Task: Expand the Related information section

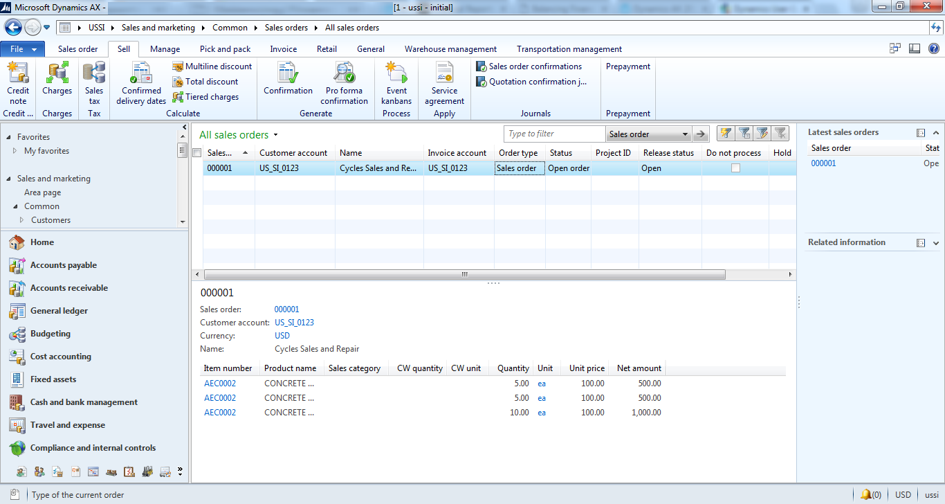Action: point(935,243)
